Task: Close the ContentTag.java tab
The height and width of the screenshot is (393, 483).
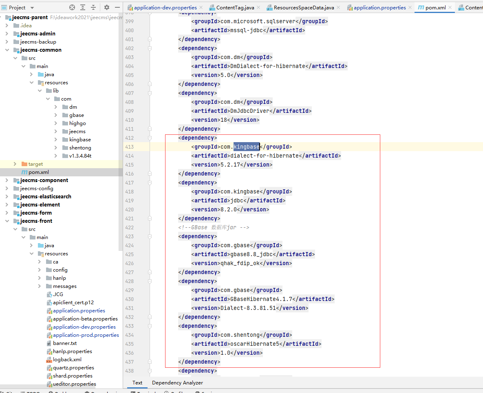Action: [259, 8]
